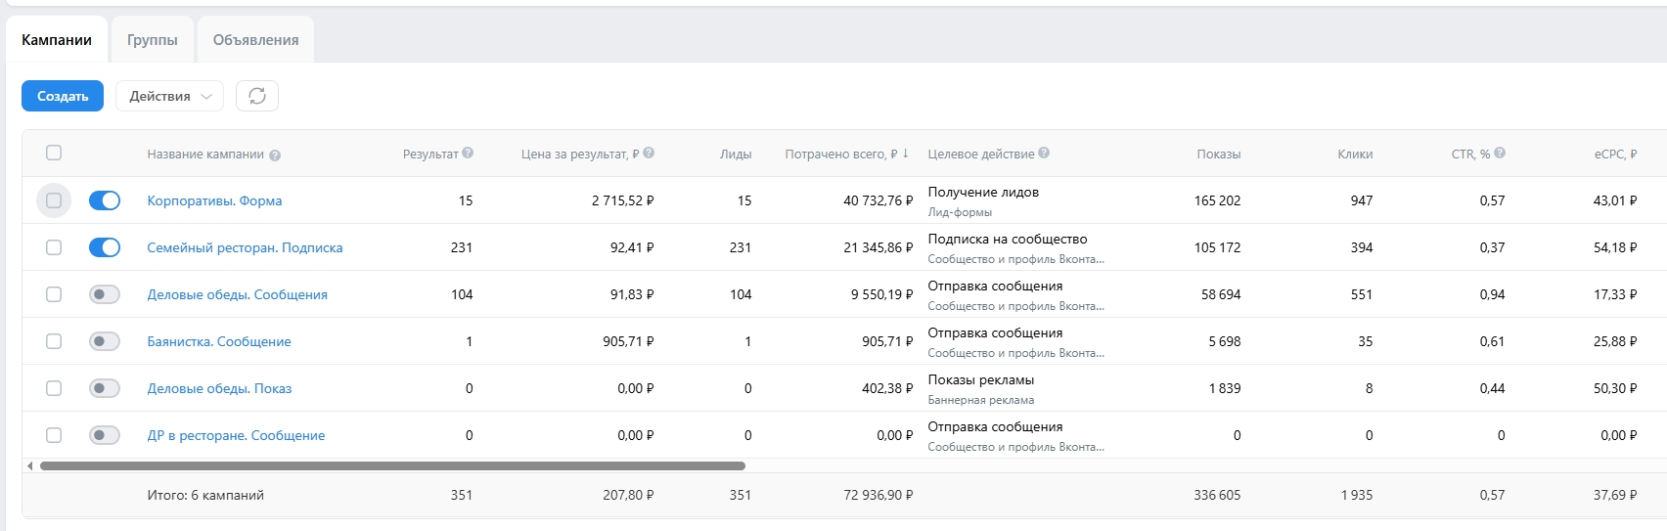Tick the select-all checkbox in table header
1667x531 pixels.
[54, 153]
